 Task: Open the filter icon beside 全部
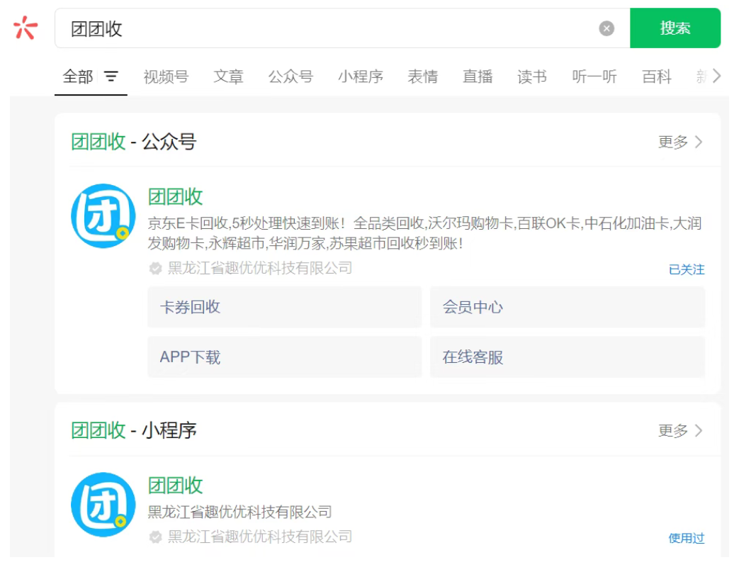(111, 76)
